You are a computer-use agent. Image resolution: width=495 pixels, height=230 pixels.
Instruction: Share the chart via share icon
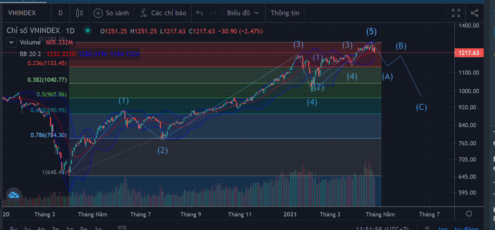[475, 13]
